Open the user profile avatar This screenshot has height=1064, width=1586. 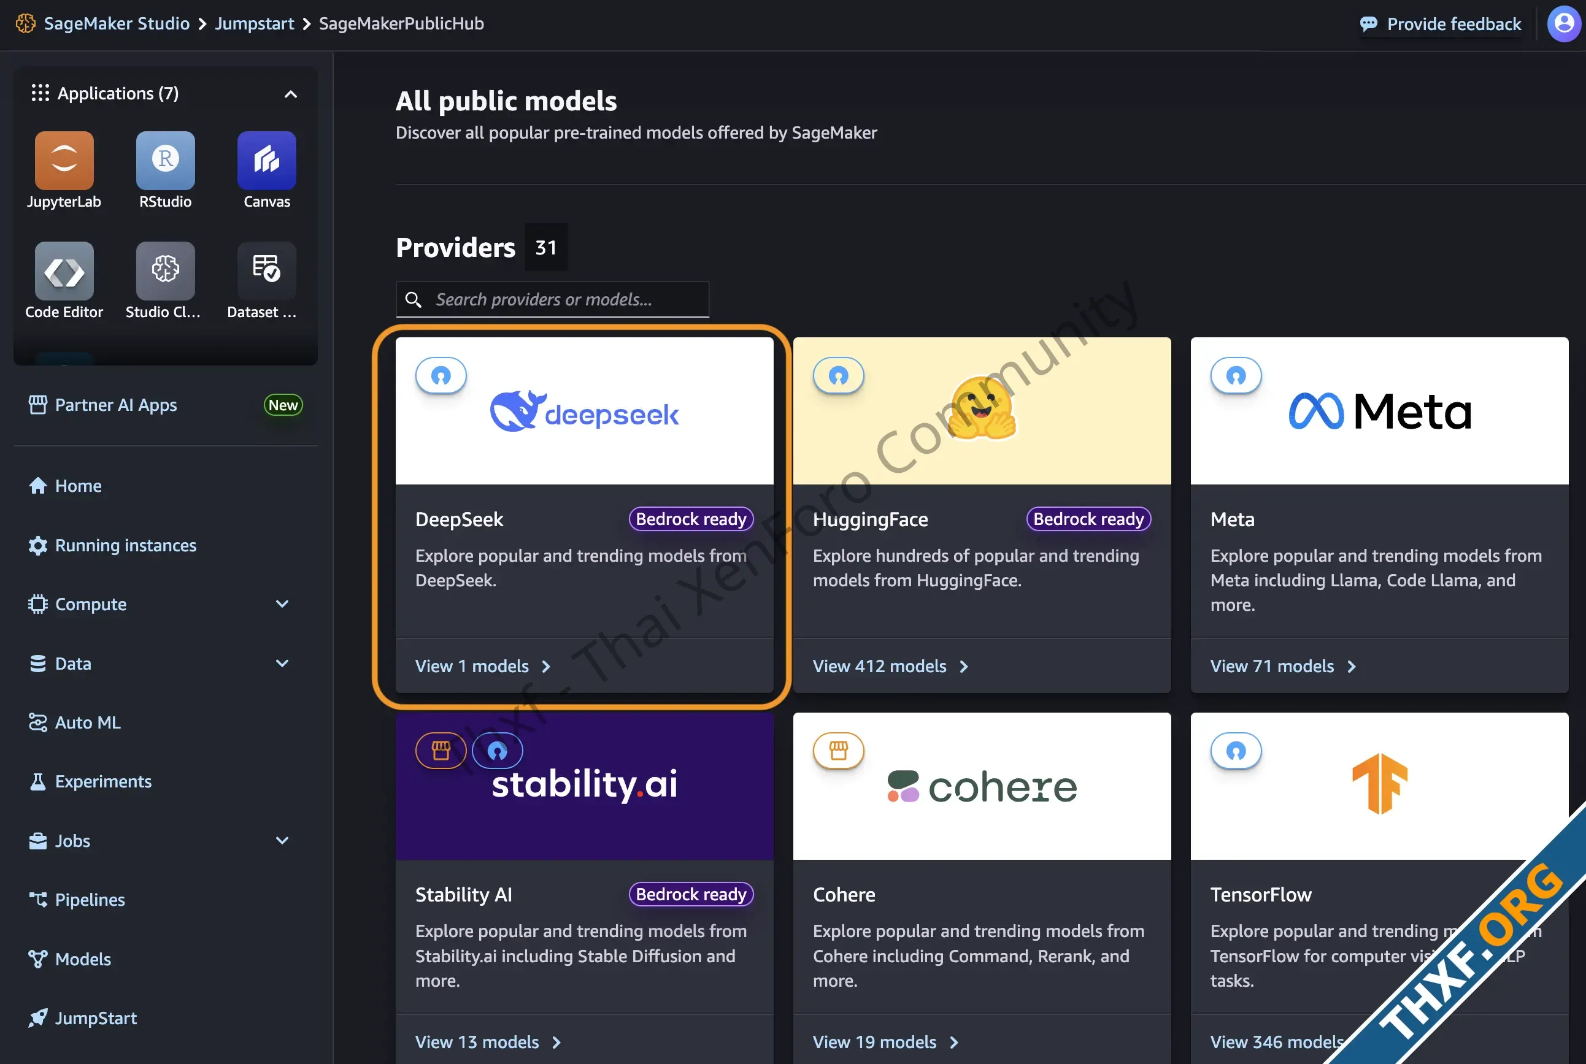point(1565,24)
